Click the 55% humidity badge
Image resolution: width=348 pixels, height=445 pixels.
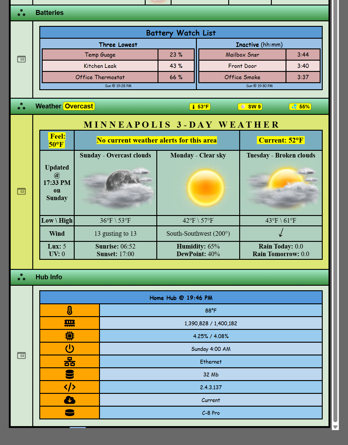click(x=300, y=107)
